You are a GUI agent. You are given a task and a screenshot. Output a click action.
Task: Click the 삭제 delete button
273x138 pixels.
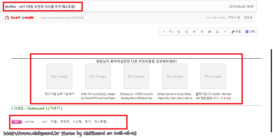pyautogui.click(x=250, y=32)
